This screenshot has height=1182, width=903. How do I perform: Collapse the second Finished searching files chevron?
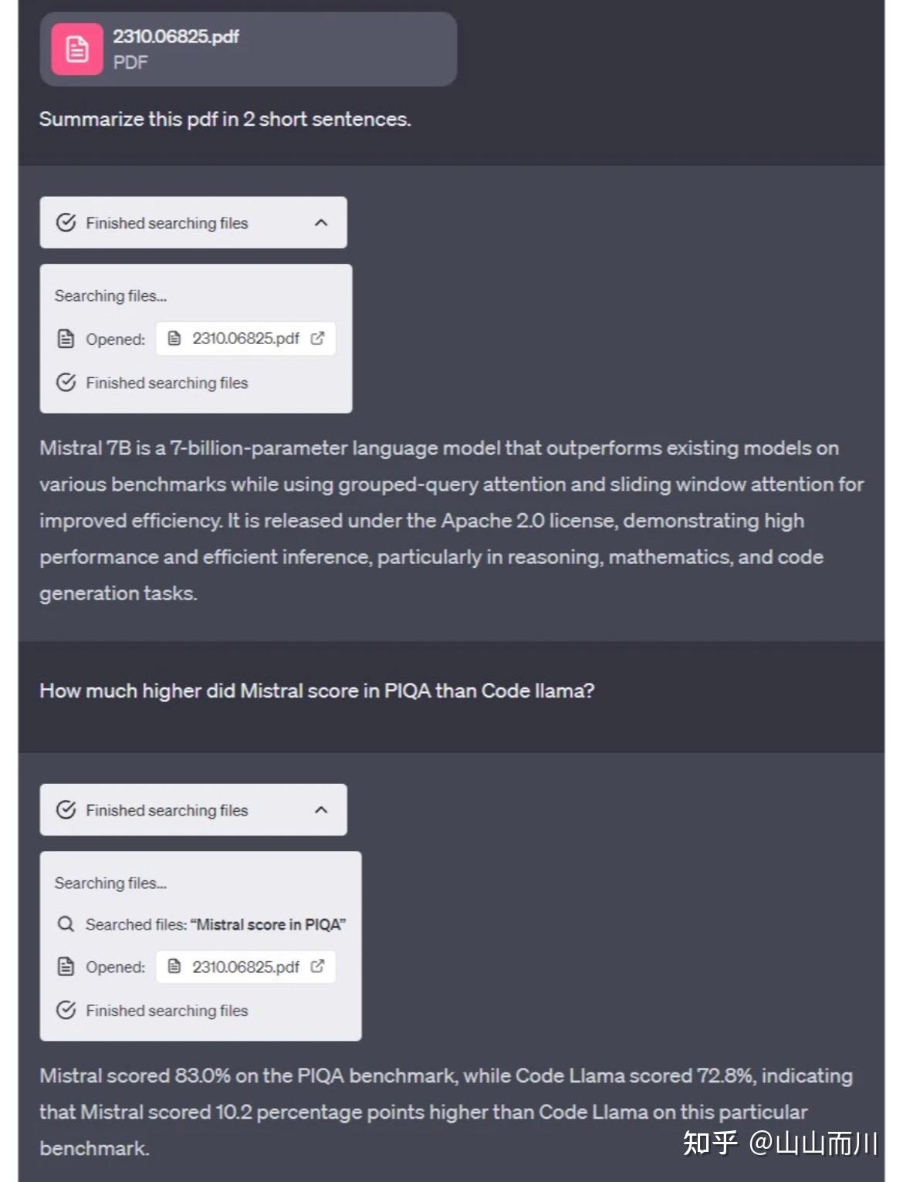pos(321,810)
